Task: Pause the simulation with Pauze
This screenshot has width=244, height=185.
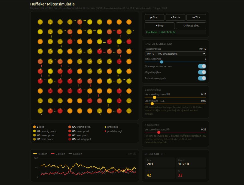Action: point(175,17)
